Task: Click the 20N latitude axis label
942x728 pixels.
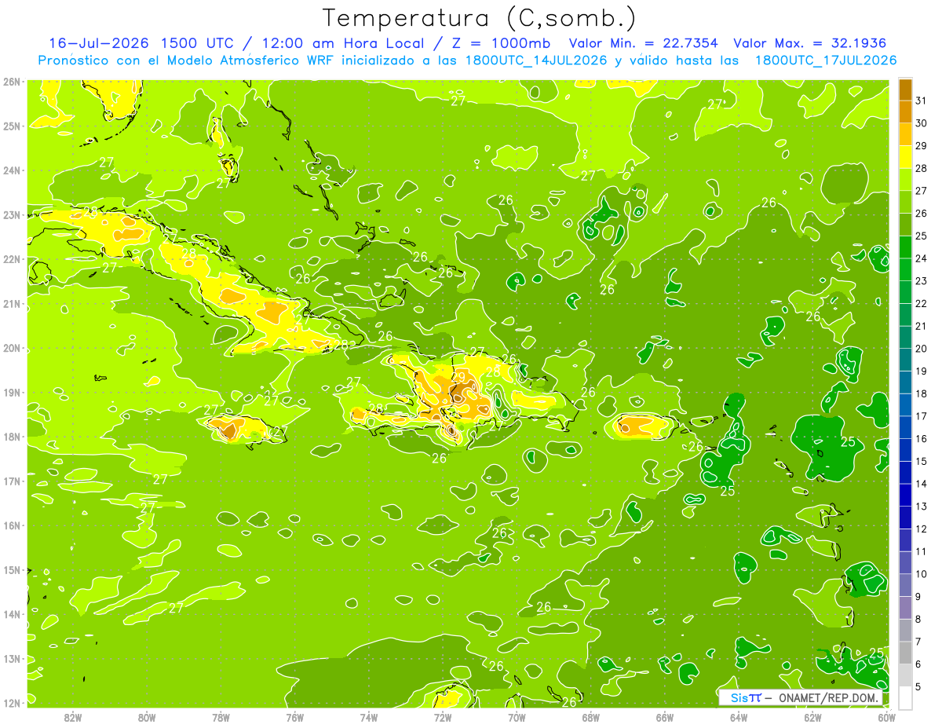Action: [12, 348]
